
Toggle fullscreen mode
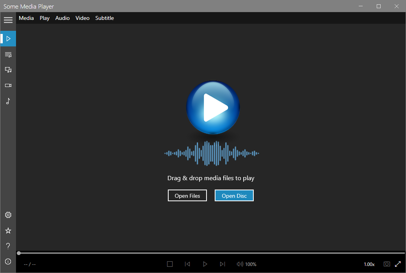click(398, 264)
